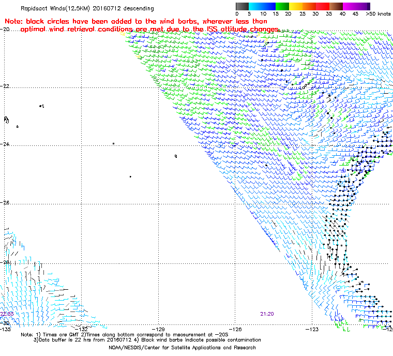The width and height of the screenshot is (393, 356).
Task: Click the '-24' latitude axis label
Action: point(5,144)
